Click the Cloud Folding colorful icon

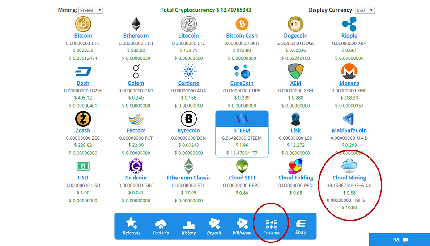(x=296, y=166)
